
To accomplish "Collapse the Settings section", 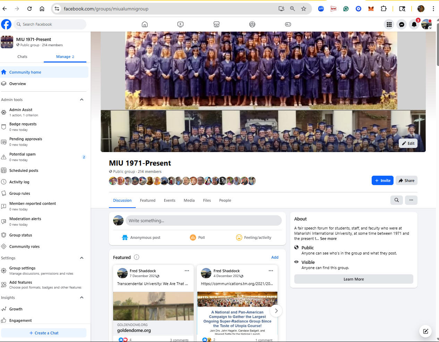I will click(x=82, y=258).
